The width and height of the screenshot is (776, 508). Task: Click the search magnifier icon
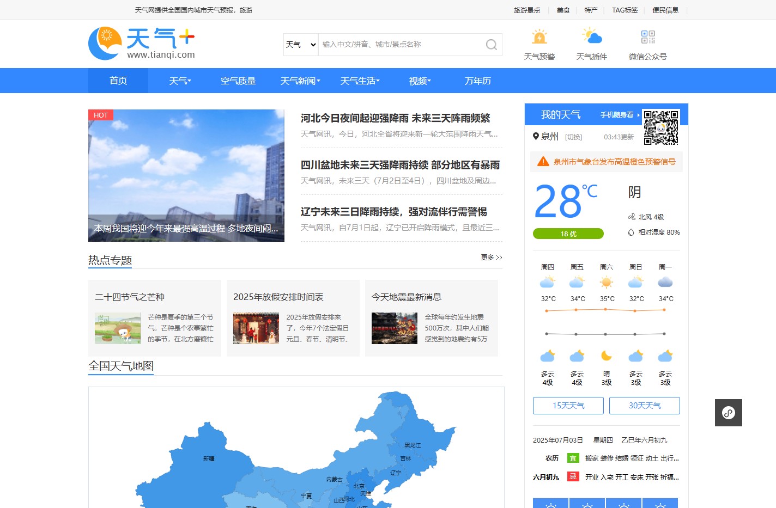[x=491, y=45]
